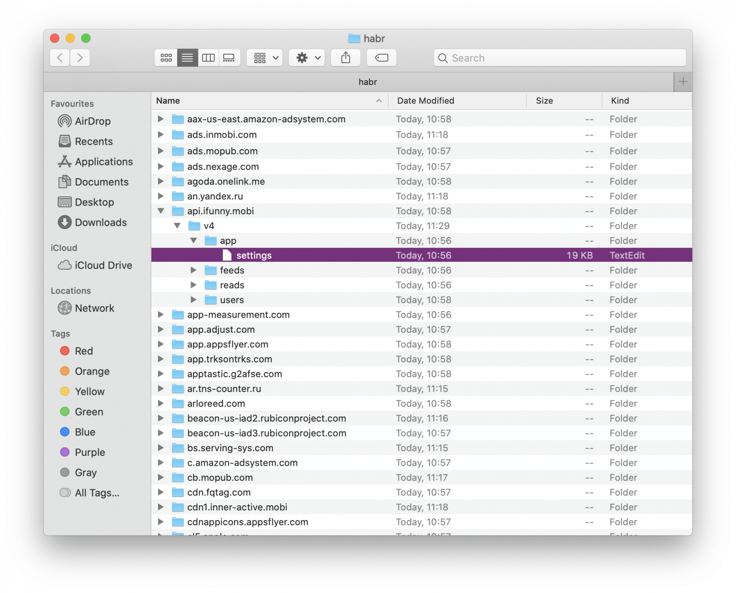The width and height of the screenshot is (736, 593).
Task: Sort by Date Modified column
Action: click(426, 100)
